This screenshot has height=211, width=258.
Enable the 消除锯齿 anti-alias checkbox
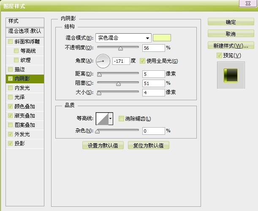click(121, 118)
